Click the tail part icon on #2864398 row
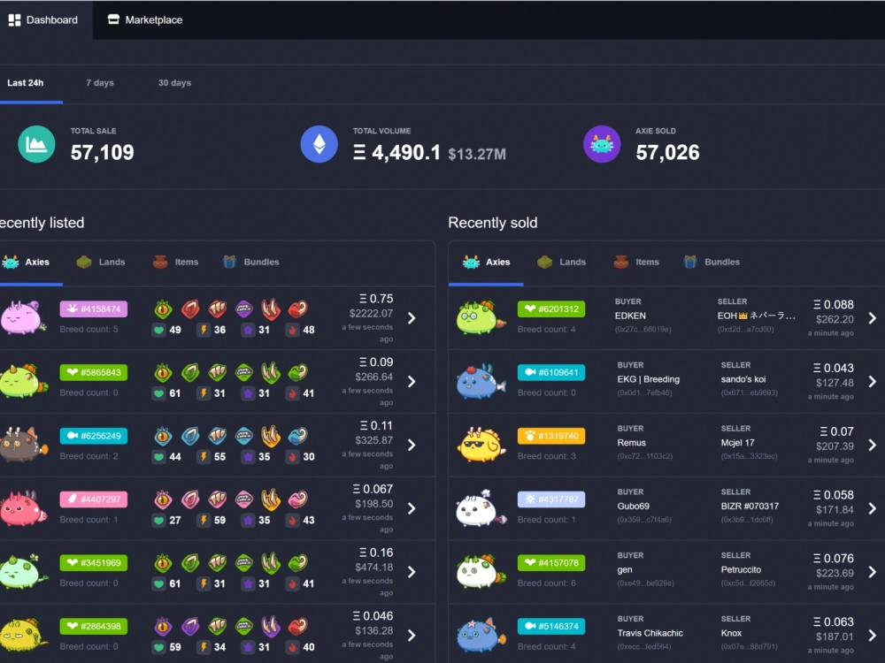 click(297, 626)
